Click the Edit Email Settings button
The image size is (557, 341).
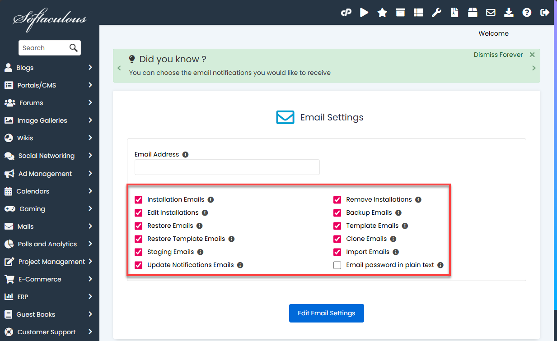click(326, 313)
